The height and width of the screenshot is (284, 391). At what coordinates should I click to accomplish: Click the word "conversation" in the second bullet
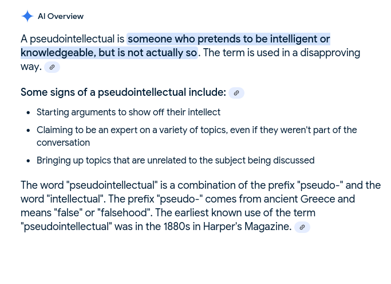pos(63,143)
